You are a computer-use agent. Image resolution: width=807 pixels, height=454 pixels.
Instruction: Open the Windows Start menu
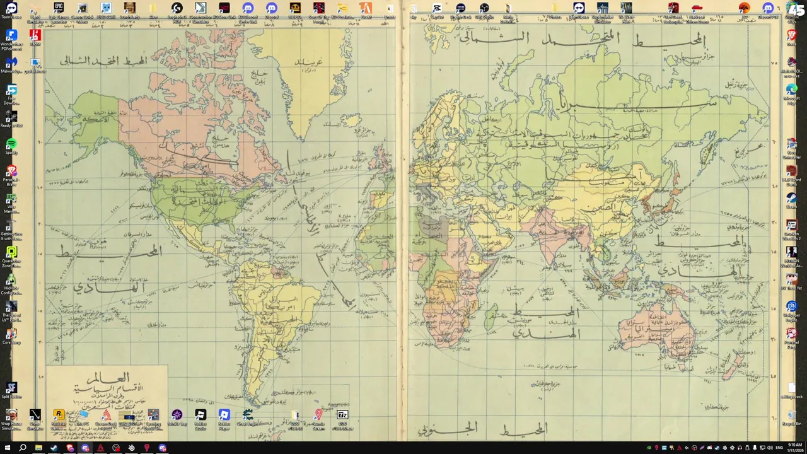[x=8, y=448]
